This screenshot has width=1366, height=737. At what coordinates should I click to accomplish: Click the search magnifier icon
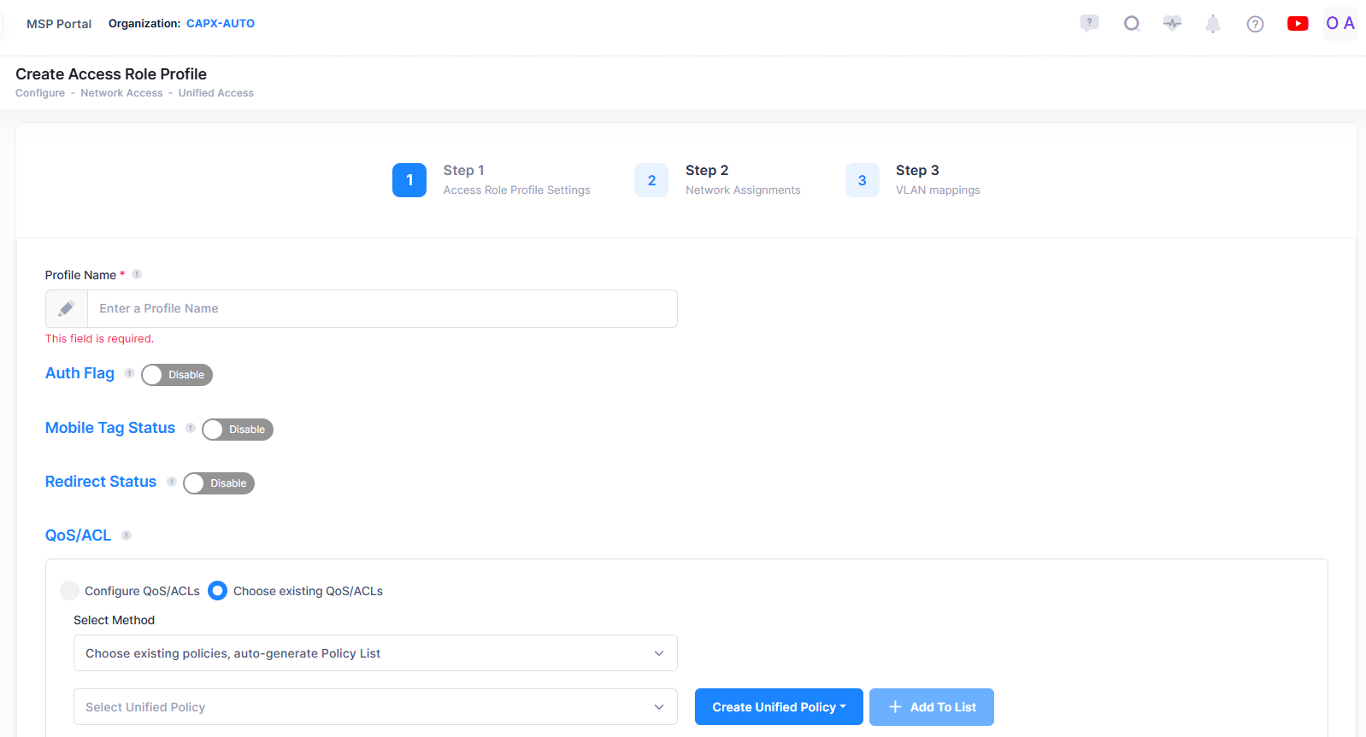pos(1132,23)
